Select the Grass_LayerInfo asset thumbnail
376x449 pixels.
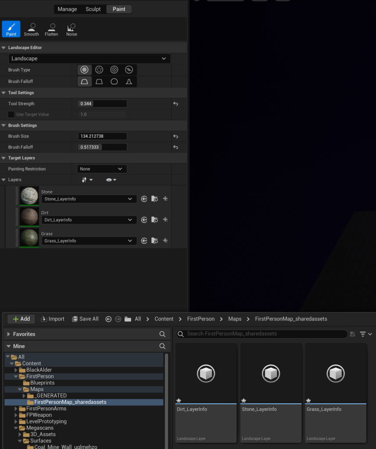click(336, 374)
